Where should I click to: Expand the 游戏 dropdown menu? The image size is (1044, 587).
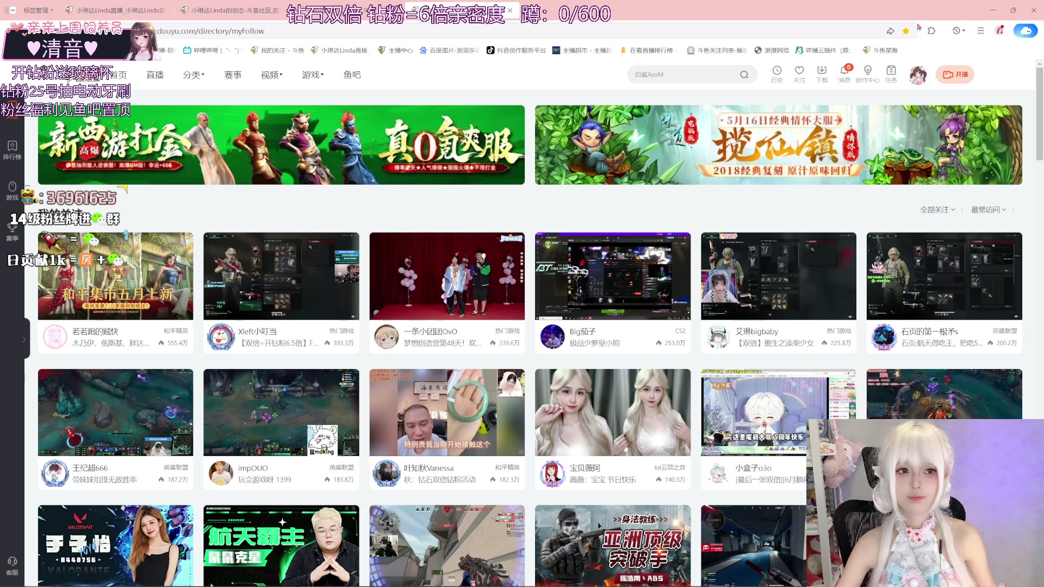click(x=313, y=74)
